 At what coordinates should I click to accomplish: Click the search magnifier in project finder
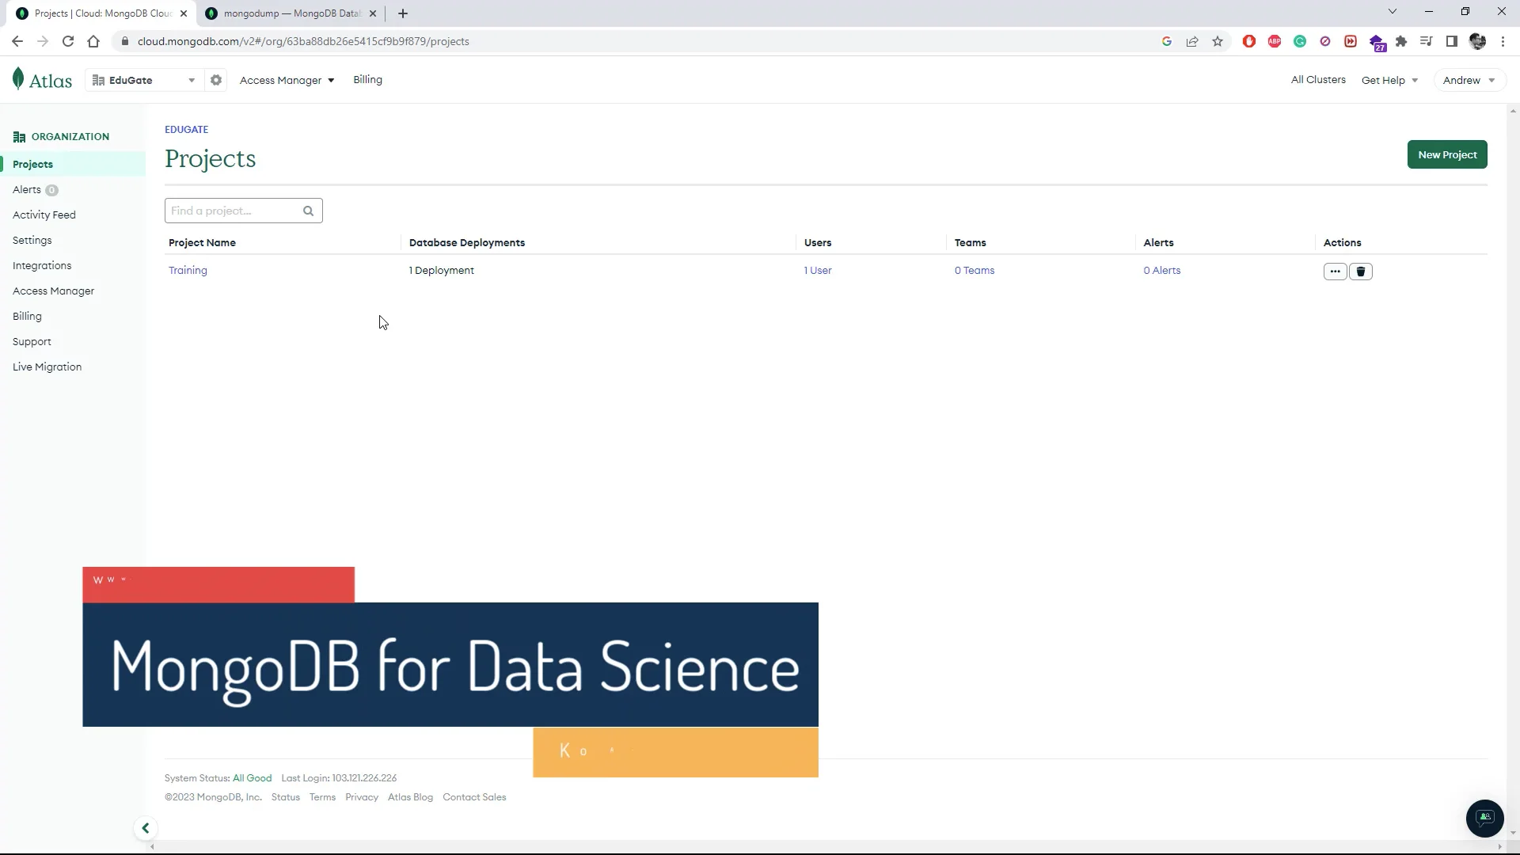pyautogui.click(x=308, y=211)
